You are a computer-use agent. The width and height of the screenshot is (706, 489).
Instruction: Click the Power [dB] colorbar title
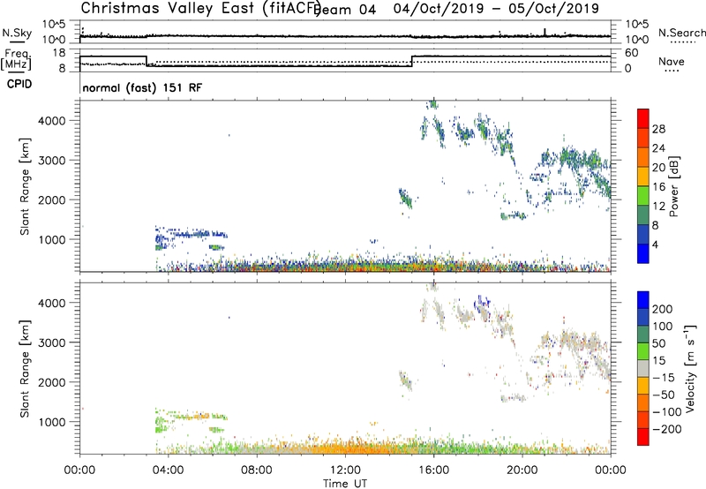coord(674,186)
